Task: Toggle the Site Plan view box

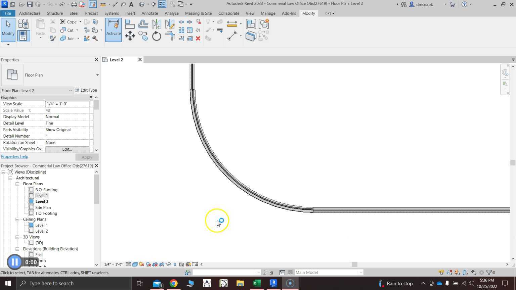Action: [x=31, y=207]
